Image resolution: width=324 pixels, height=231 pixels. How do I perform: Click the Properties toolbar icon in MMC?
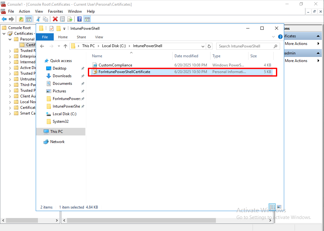click(x=62, y=19)
